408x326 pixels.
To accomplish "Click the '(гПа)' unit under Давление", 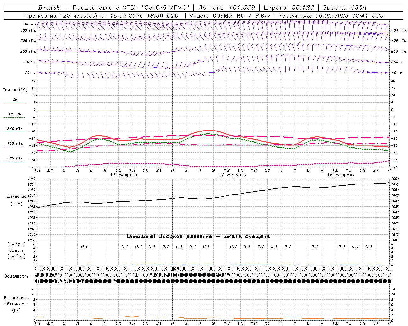I will click(17, 204).
